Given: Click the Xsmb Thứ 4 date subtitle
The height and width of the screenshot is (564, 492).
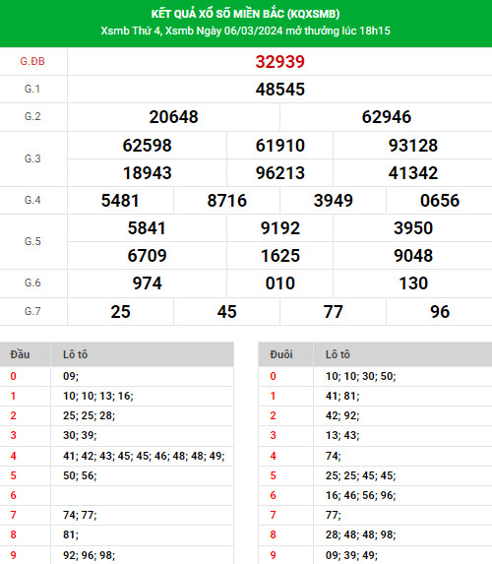Looking at the screenshot, I should [245, 31].
